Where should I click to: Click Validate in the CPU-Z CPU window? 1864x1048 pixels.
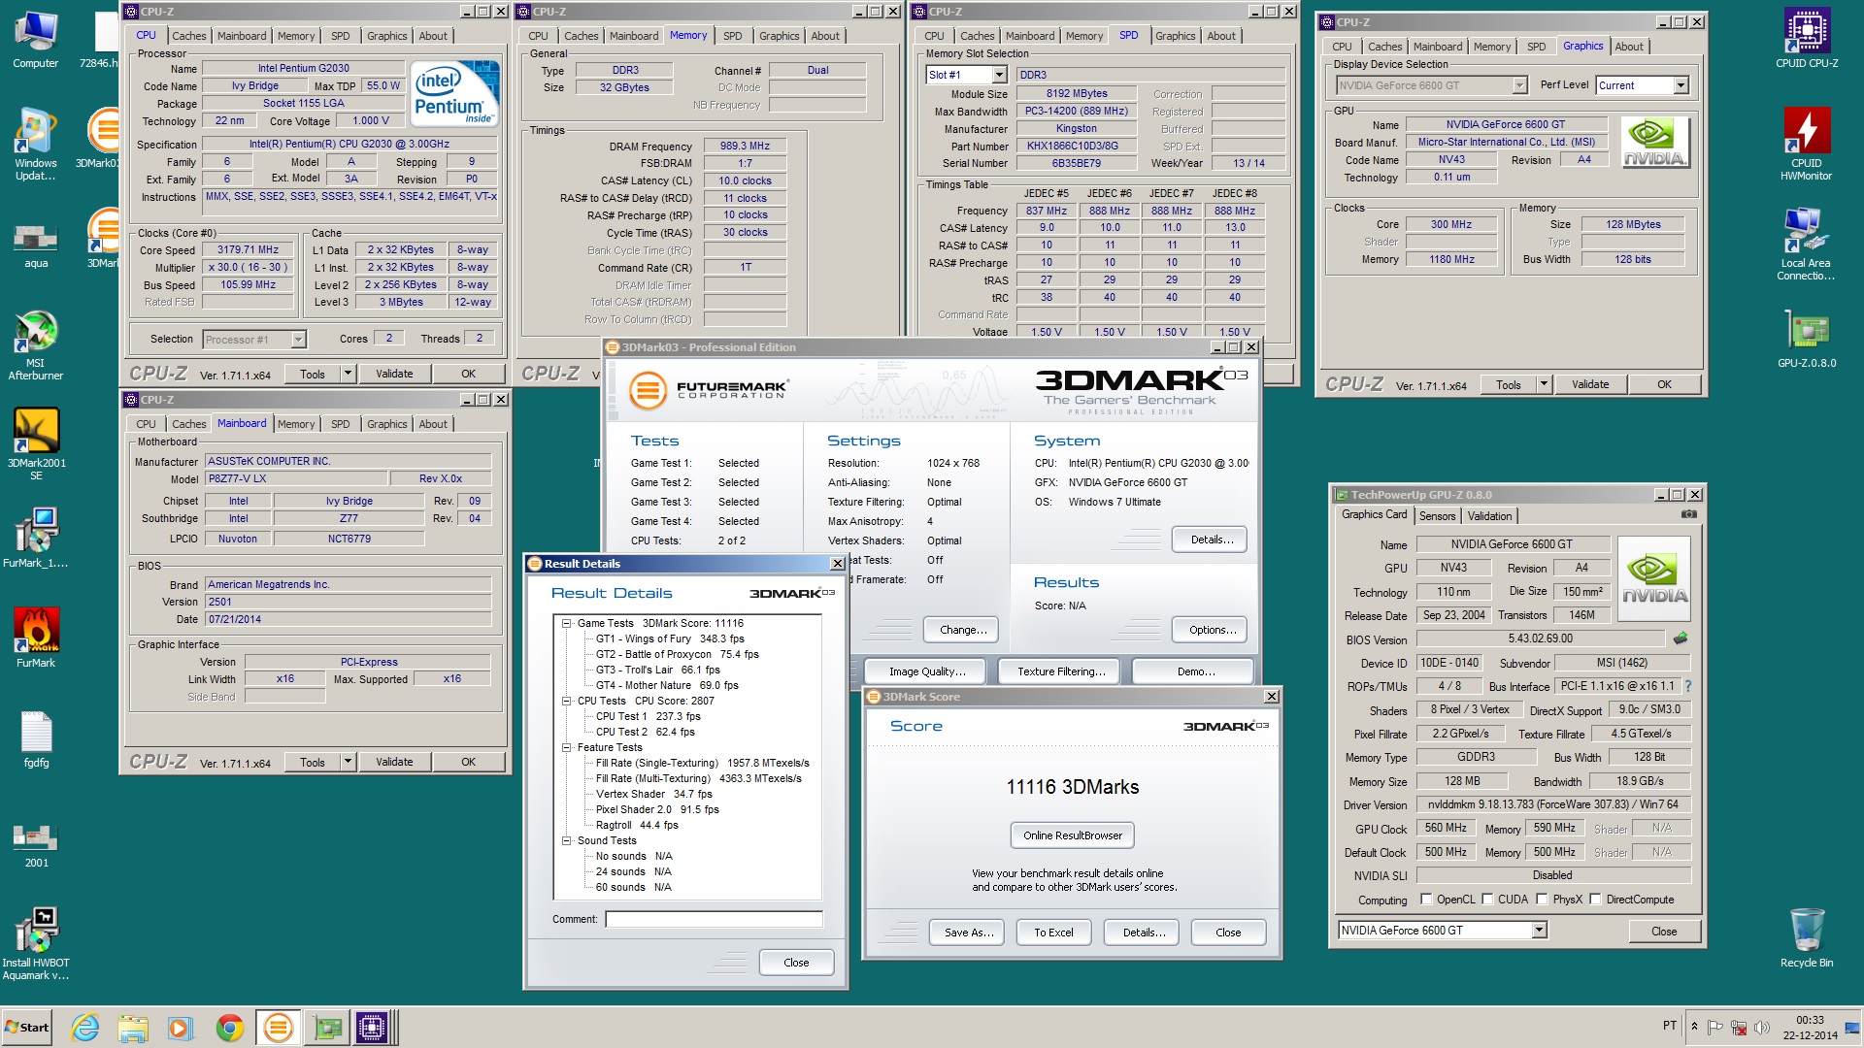point(394,374)
